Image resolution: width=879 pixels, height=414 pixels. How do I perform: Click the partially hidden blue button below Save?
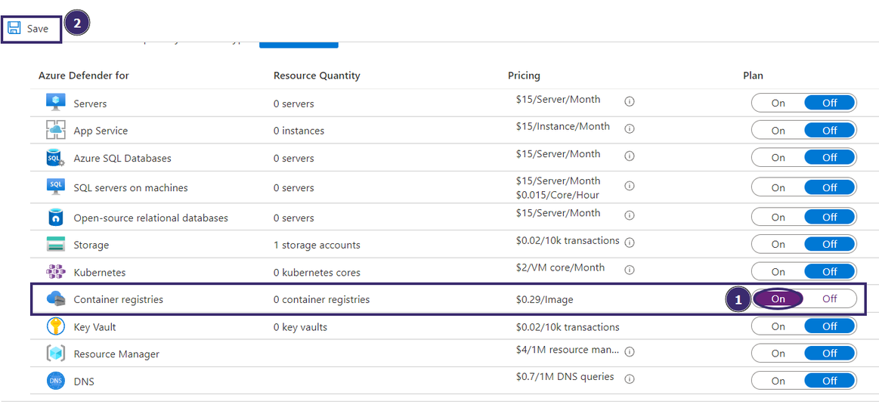pyautogui.click(x=299, y=45)
